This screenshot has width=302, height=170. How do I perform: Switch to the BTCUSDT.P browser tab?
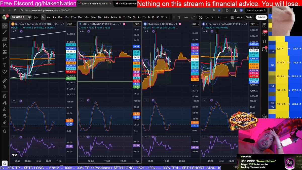126,4
